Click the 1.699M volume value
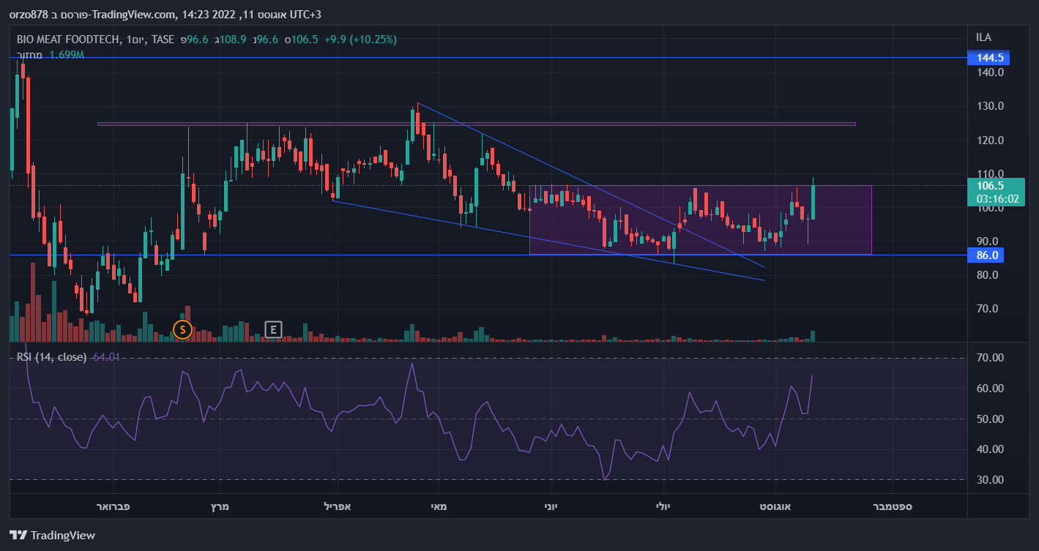Image resolution: width=1039 pixels, height=551 pixels. pyautogui.click(x=67, y=55)
